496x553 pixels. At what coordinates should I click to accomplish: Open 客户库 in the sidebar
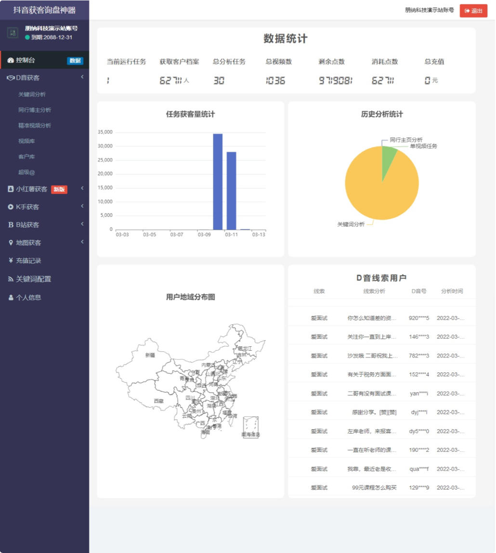26,157
